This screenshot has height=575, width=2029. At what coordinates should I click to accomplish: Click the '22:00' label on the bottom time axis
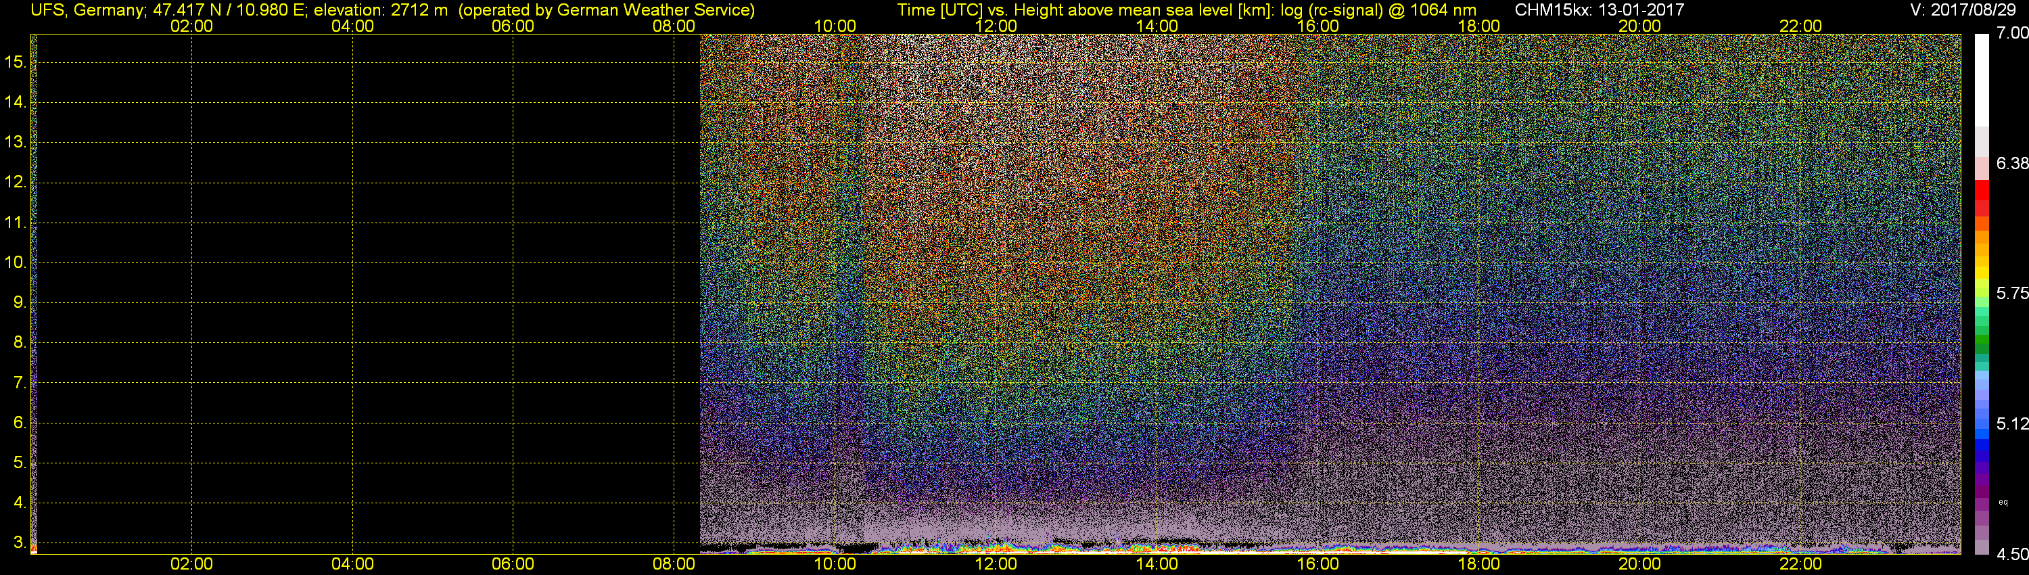1800,564
